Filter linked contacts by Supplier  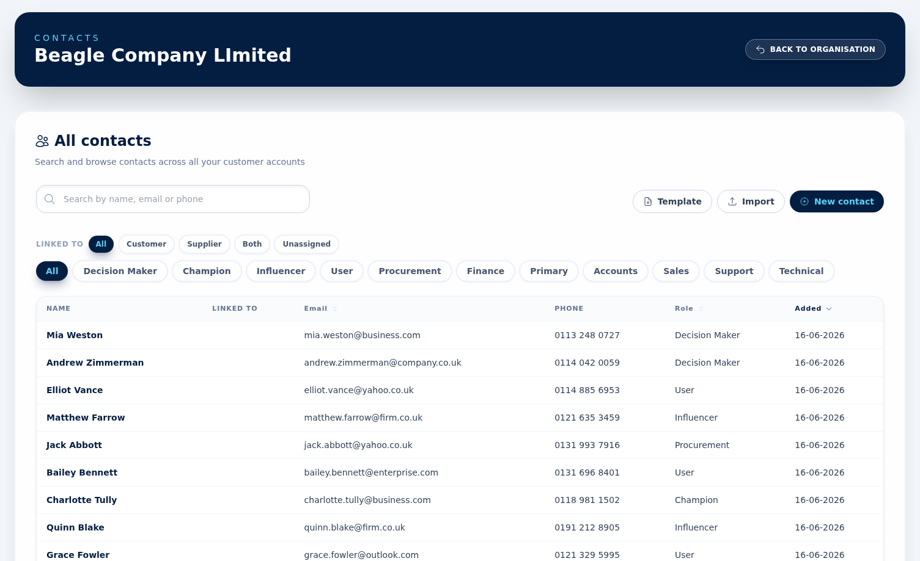pos(204,244)
